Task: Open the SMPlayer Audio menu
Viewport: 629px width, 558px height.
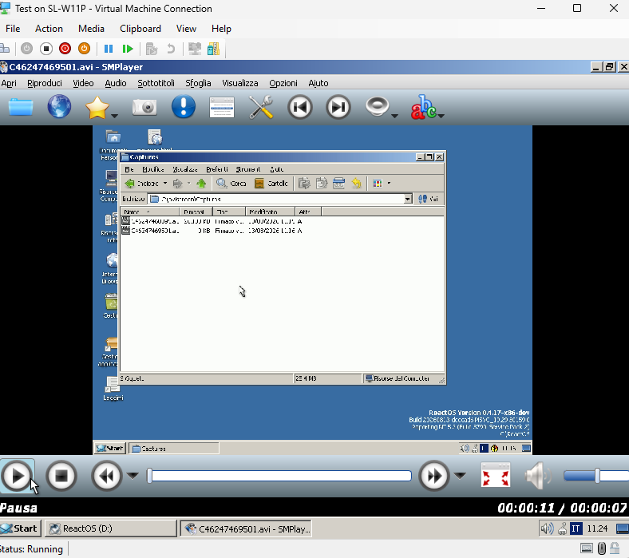Action: [116, 83]
